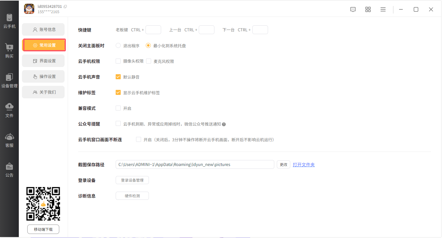Click the 打开文件夹 open folder link
This screenshot has height=238, width=442.
coord(303,165)
